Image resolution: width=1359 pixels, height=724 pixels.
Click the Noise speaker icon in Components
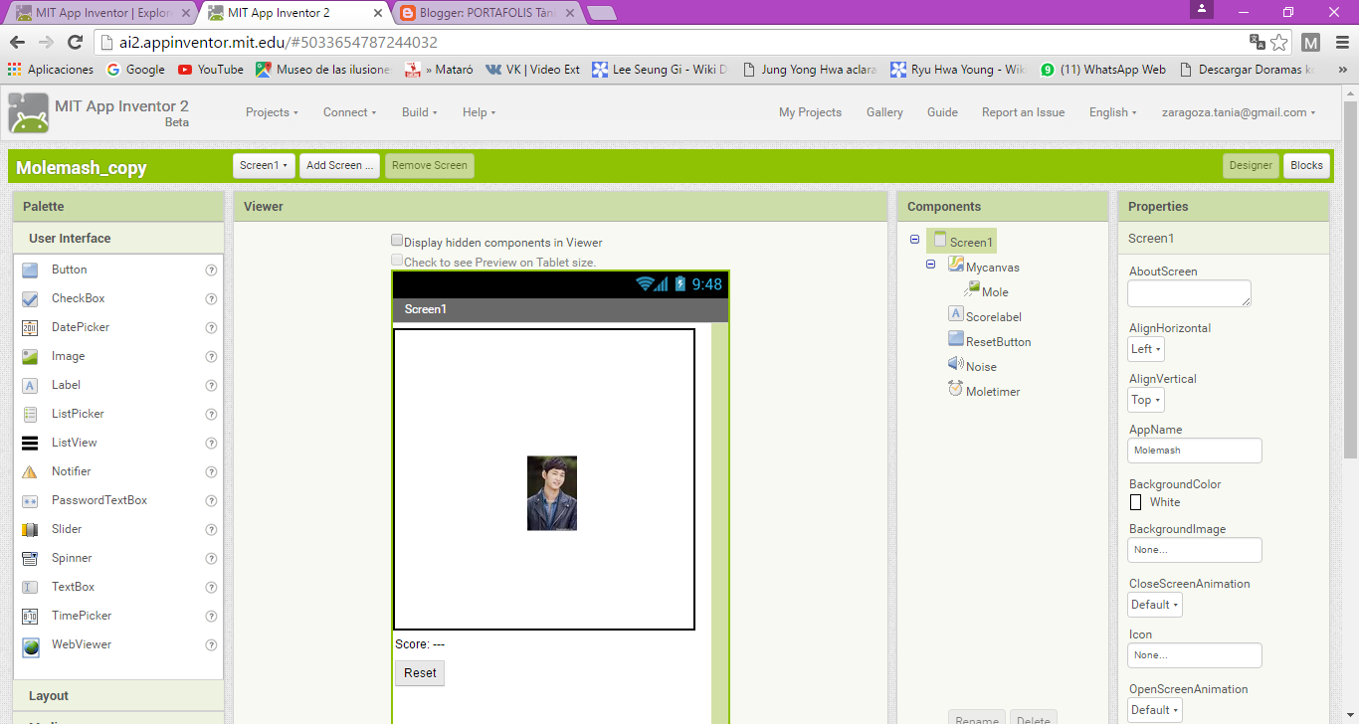point(956,365)
